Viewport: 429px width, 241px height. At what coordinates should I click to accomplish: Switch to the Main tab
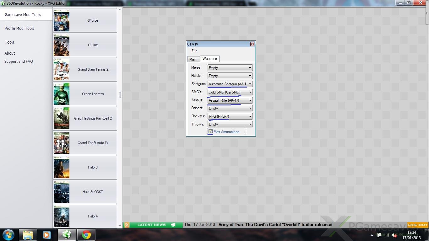pyautogui.click(x=193, y=59)
